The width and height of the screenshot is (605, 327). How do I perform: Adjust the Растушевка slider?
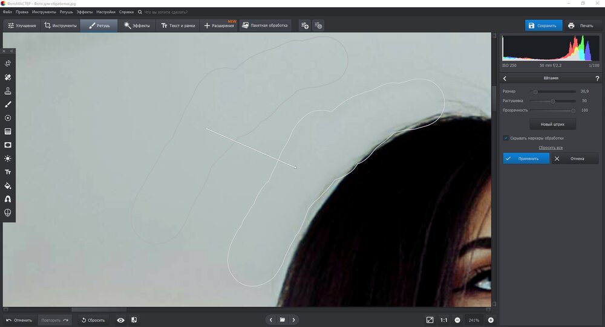pos(552,101)
